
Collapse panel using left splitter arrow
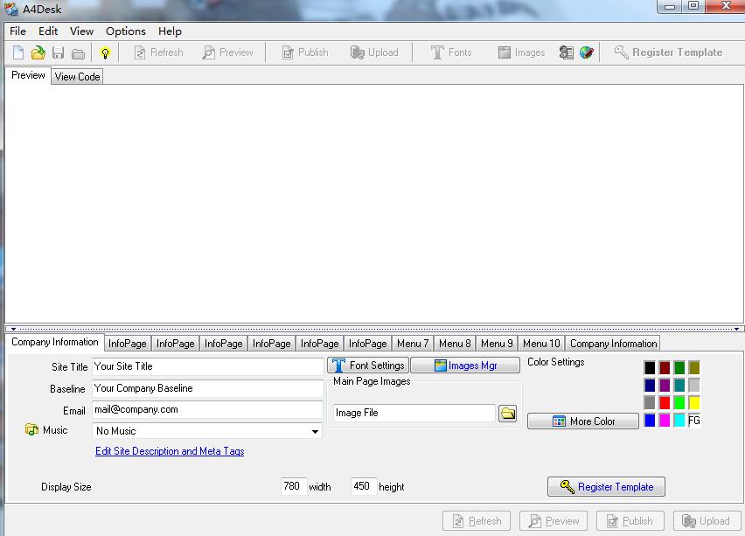point(14,329)
